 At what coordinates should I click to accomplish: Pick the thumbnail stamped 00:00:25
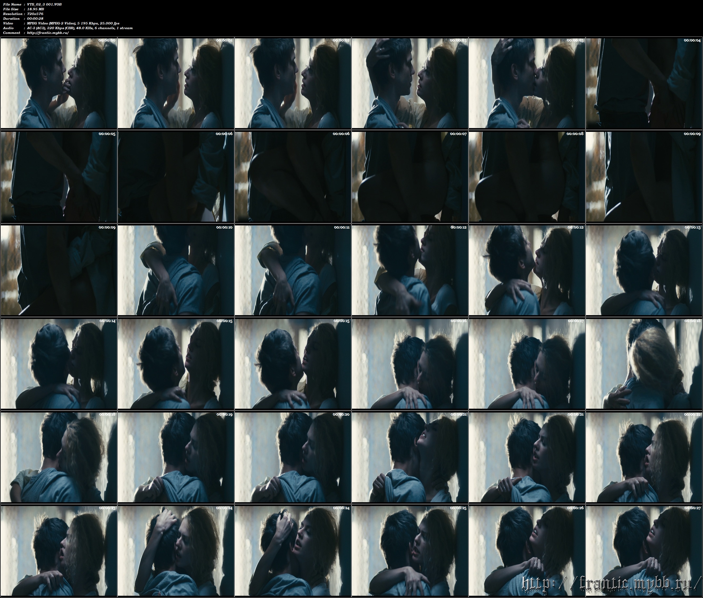(x=410, y=550)
